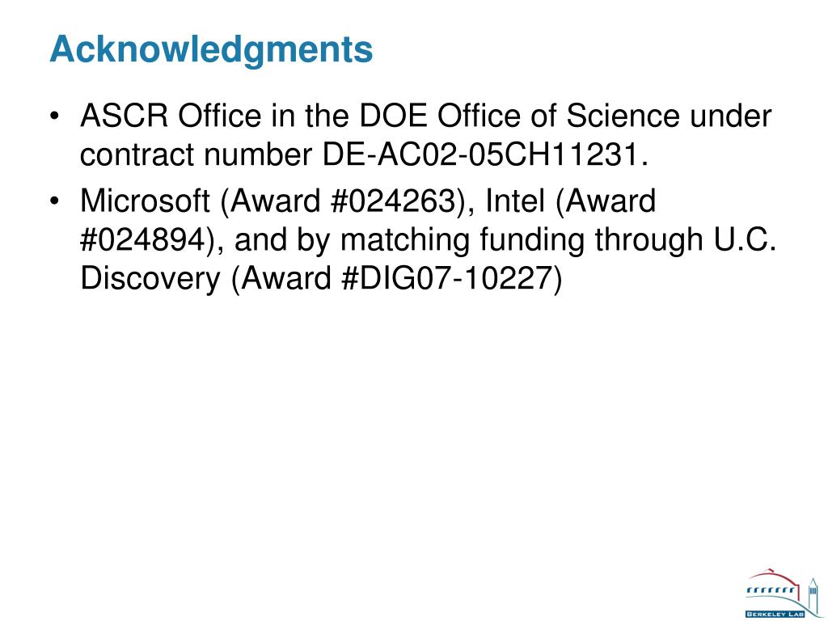This screenshot has width=828, height=621.
Task: Click the first bullet point marker
Action: (x=54, y=116)
